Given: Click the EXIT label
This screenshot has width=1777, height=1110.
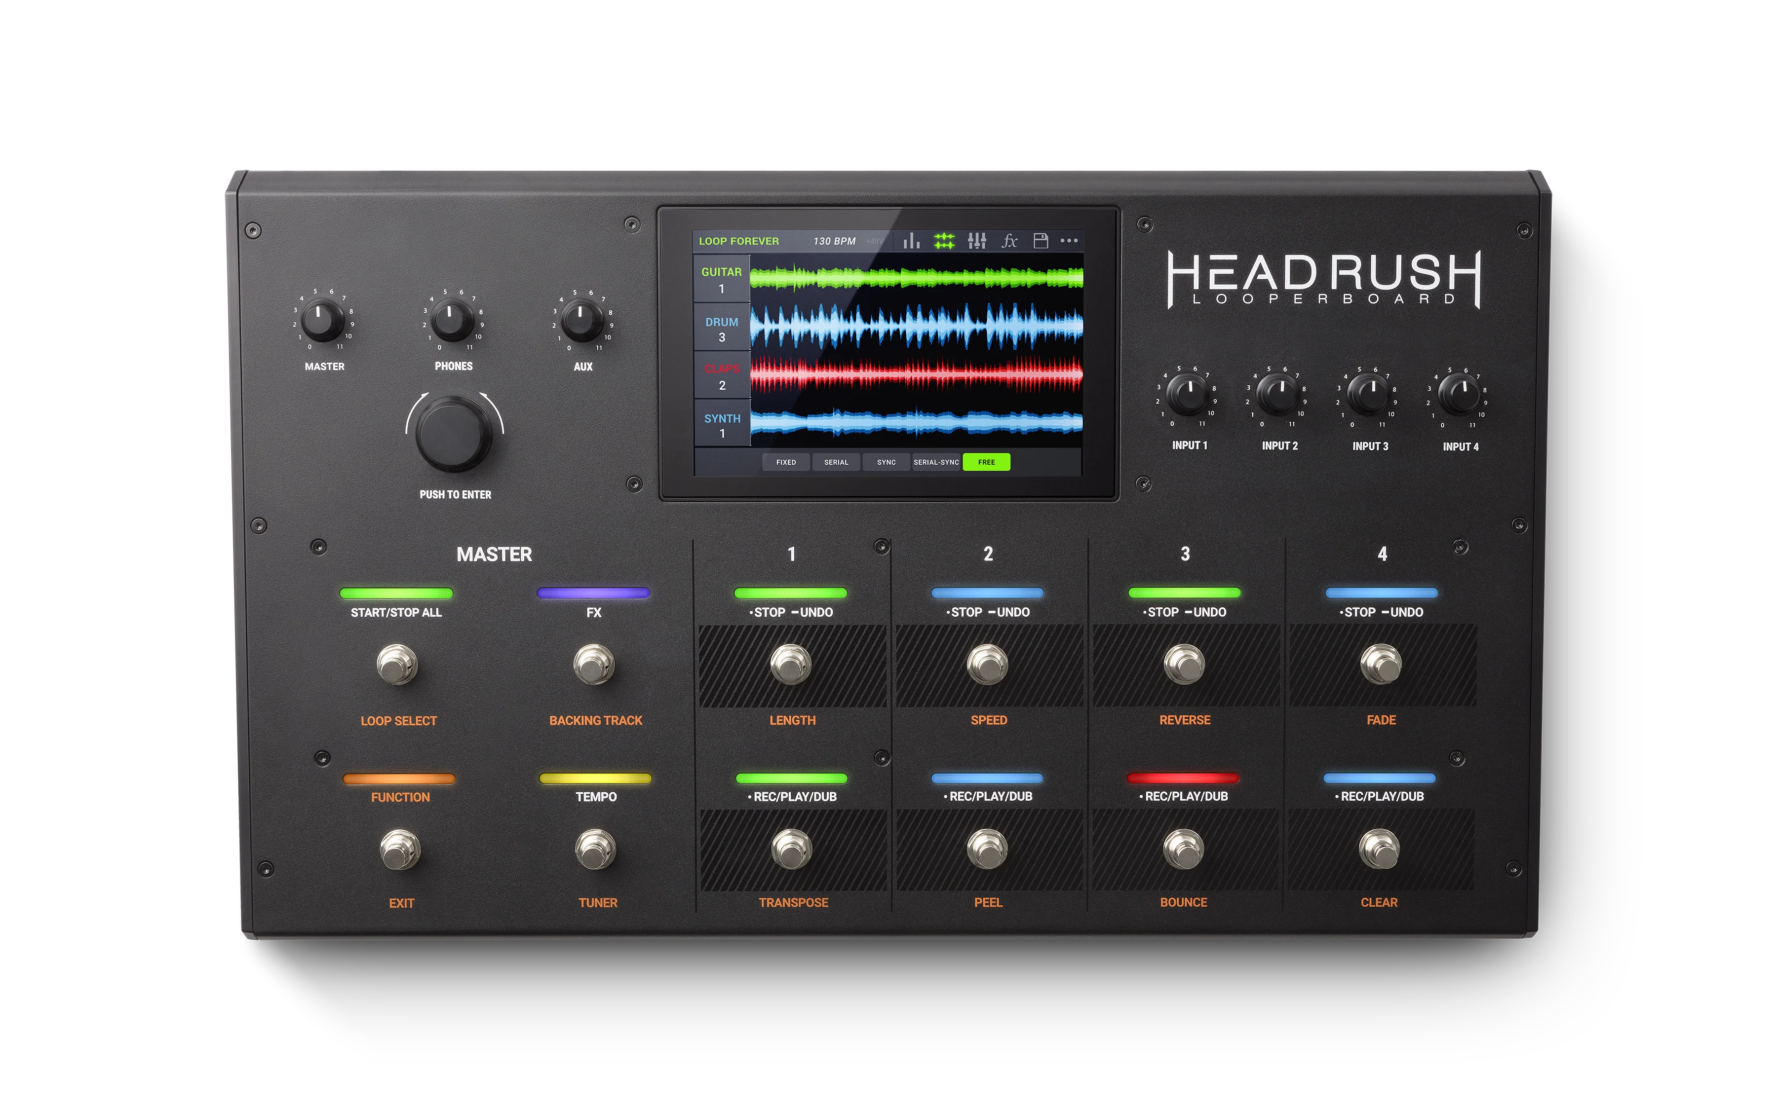Looking at the screenshot, I should click(x=402, y=904).
